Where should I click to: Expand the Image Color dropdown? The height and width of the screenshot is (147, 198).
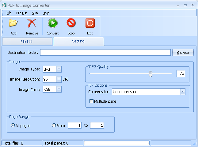pos(59,89)
